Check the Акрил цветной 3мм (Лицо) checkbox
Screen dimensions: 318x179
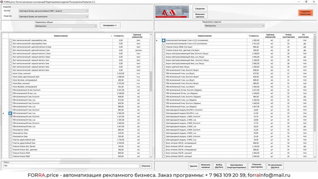[x=163, y=67]
